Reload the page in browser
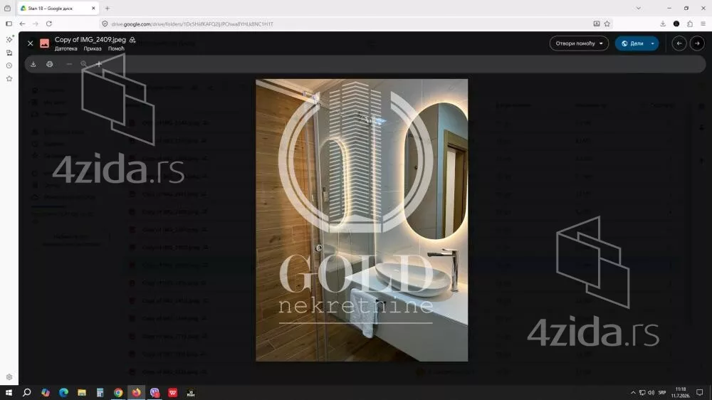 tap(49, 23)
